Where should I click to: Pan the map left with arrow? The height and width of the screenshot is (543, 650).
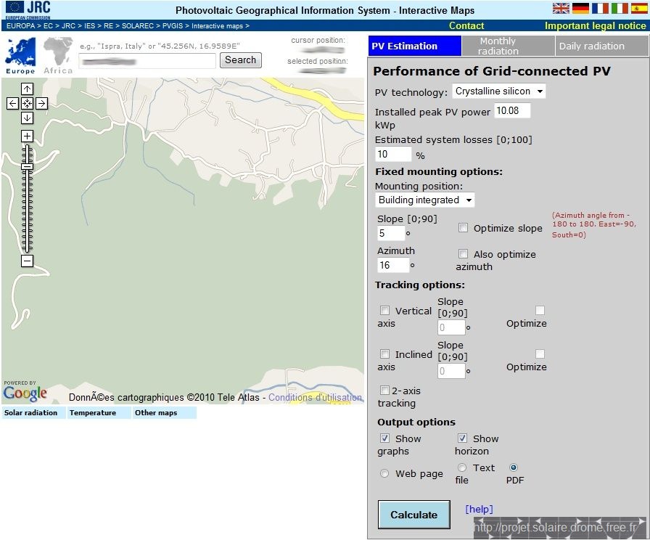click(12, 104)
